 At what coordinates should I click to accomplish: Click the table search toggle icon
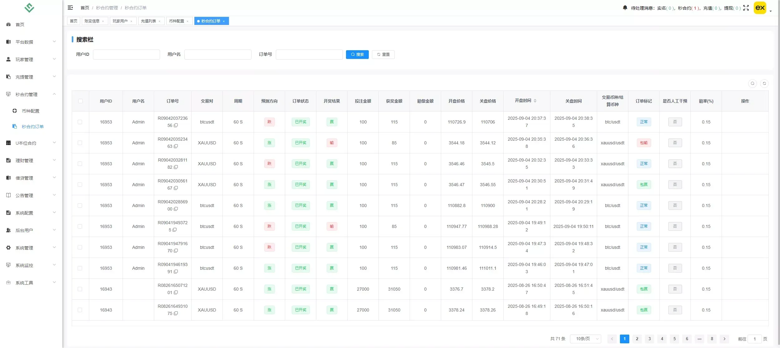pos(753,84)
